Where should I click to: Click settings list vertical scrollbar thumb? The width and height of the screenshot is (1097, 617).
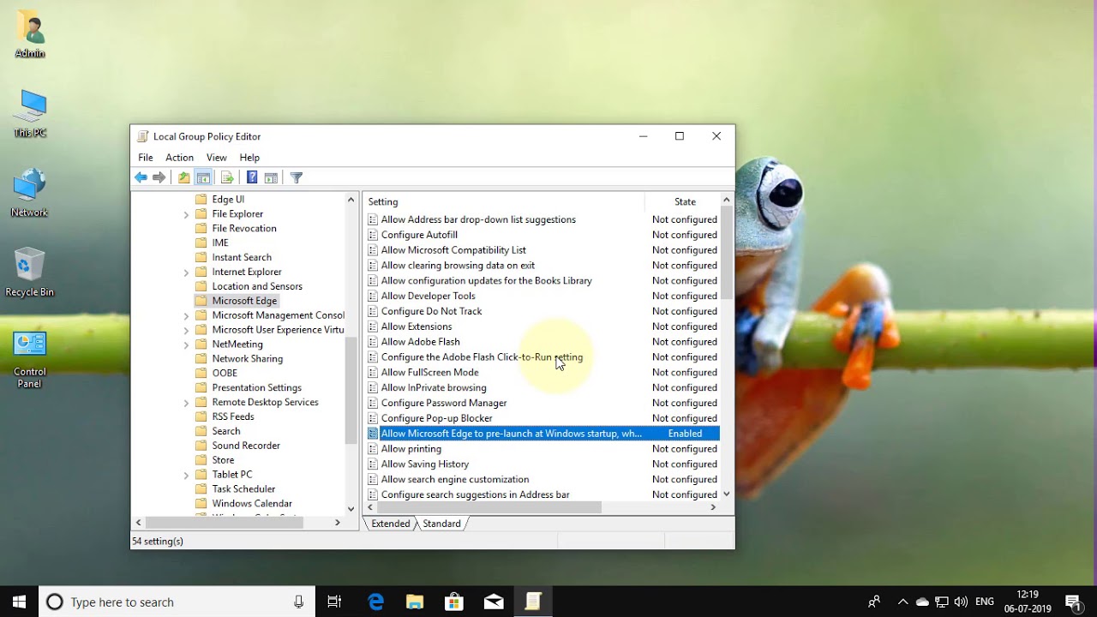tap(727, 253)
